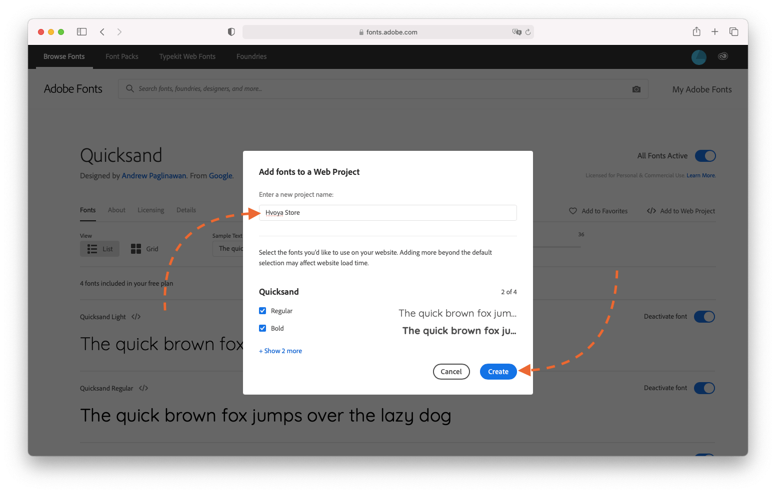Open the Font Packs tab
Viewport: 776px width, 493px height.
[122, 56]
